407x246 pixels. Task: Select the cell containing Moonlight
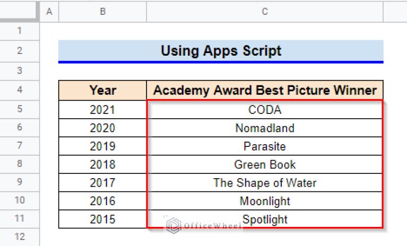tap(265, 201)
